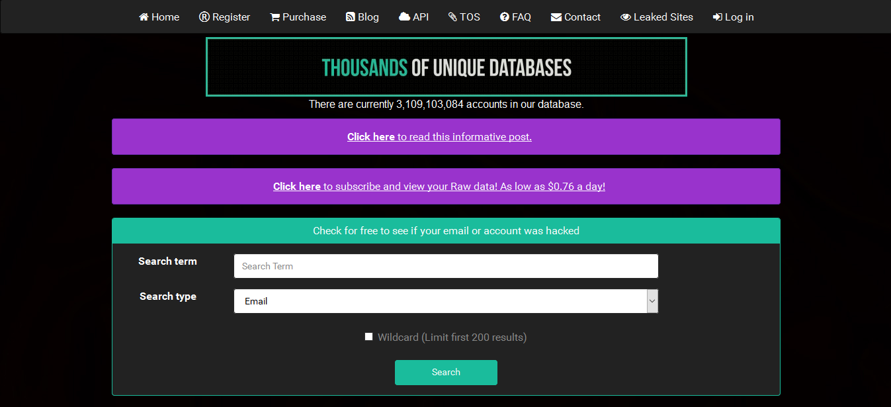Open the FAQ nav link

[x=516, y=17]
